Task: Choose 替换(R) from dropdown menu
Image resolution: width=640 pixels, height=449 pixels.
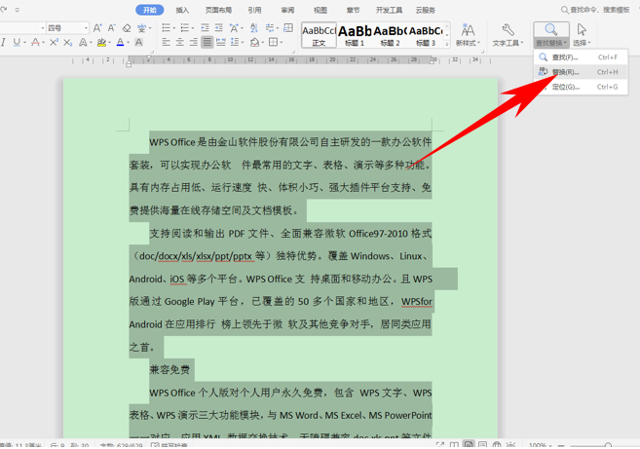Action: [x=581, y=72]
